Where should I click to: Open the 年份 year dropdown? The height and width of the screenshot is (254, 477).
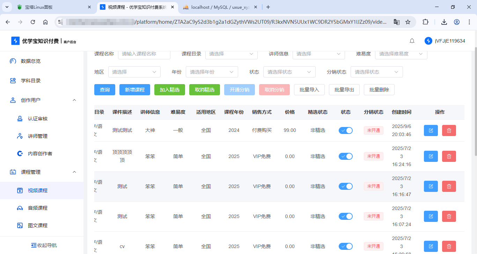click(x=212, y=72)
